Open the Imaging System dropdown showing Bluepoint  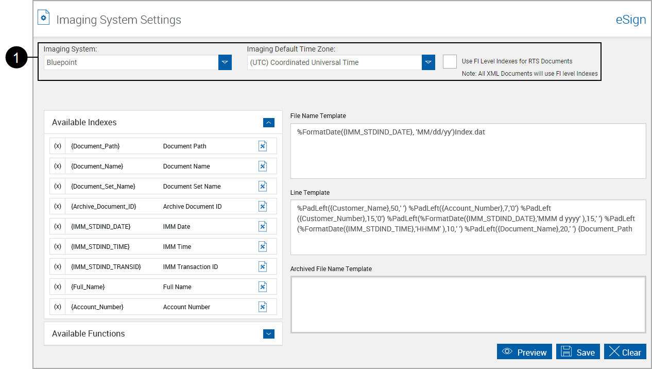[x=225, y=62]
